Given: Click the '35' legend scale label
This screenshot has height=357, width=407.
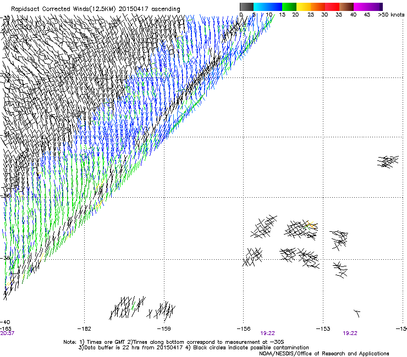Looking at the screenshot, I should click(x=339, y=15).
